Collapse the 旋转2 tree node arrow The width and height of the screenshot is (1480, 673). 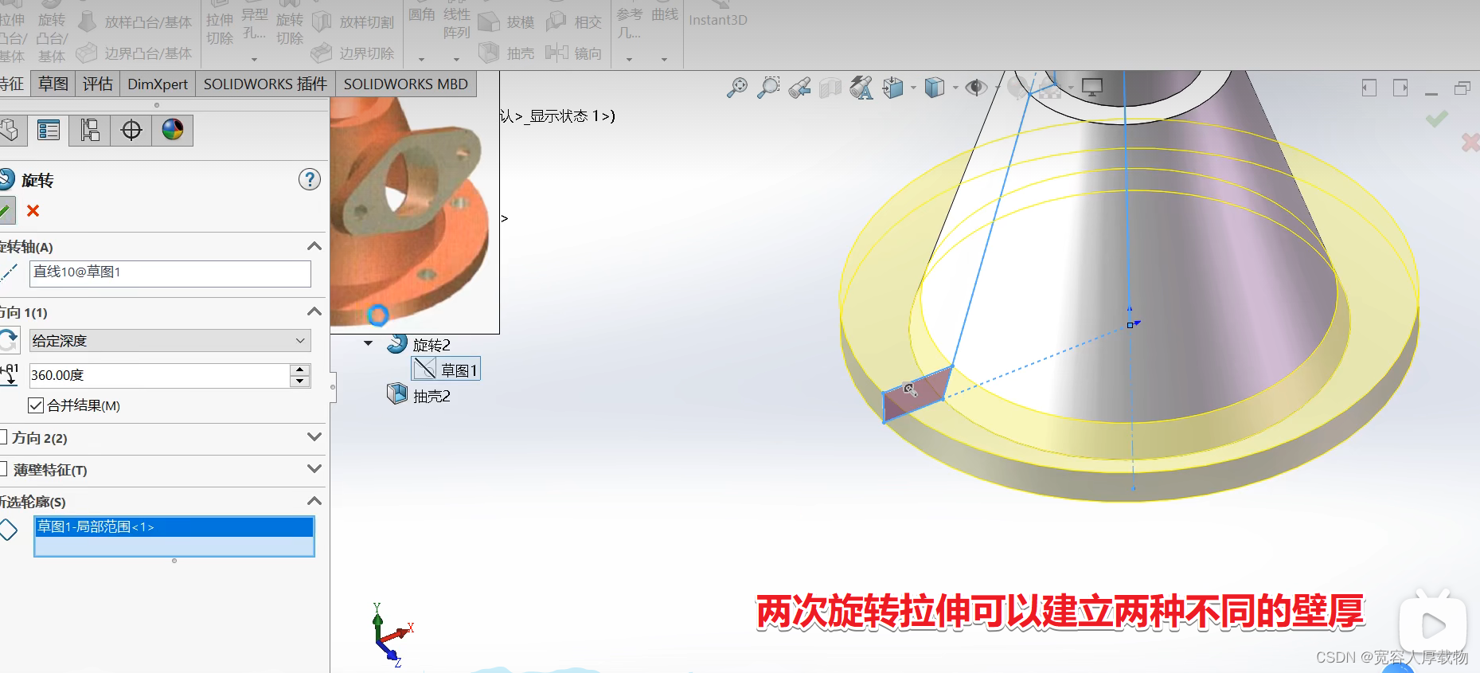[369, 344]
